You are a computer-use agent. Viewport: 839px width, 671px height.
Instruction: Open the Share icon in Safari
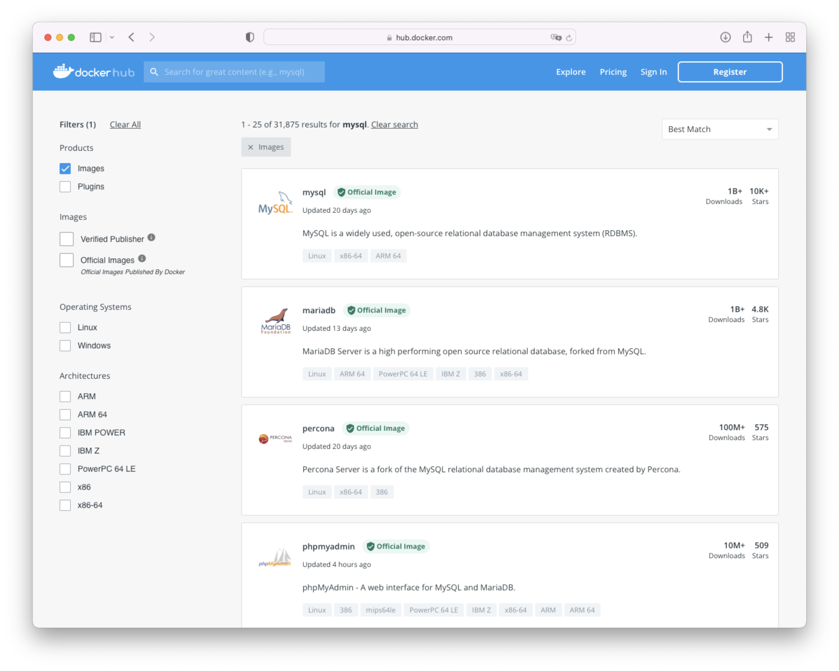747,37
